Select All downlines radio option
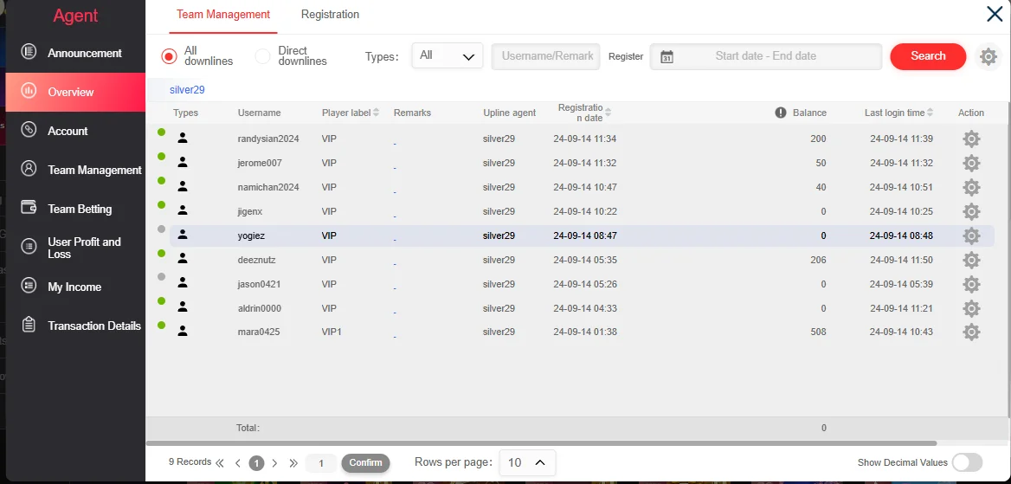This screenshot has width=1011, height=484. point(169,56)
